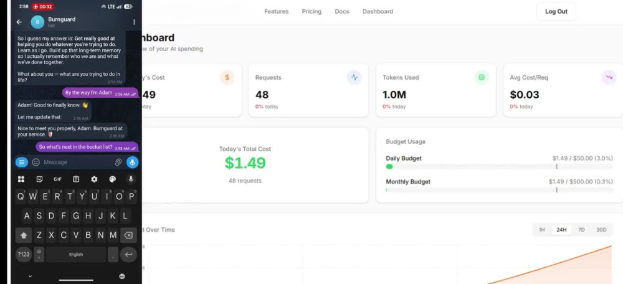Viewport: 623px width, 284px height.
Task: Switch keyboard to ?123 symbols
Action: click(24, 255)
